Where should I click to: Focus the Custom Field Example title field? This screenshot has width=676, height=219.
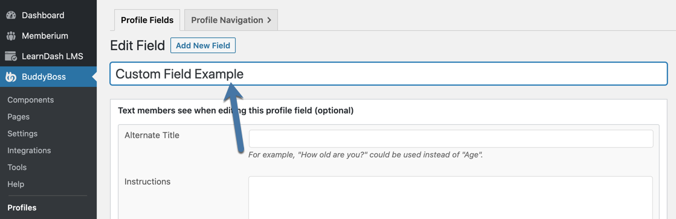pyautogui.click(x=389, y=74)
